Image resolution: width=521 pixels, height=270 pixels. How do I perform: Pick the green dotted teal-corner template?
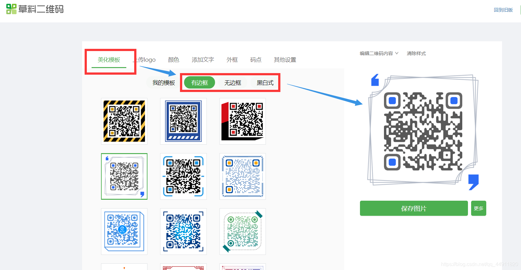point(243,232)
